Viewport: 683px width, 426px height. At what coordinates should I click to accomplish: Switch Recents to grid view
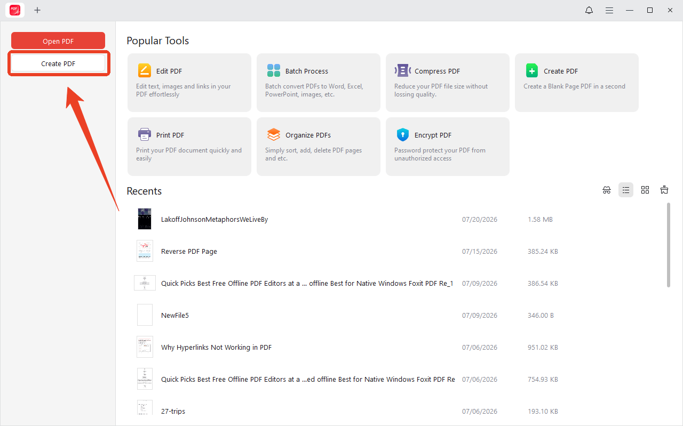coord(645,190)
